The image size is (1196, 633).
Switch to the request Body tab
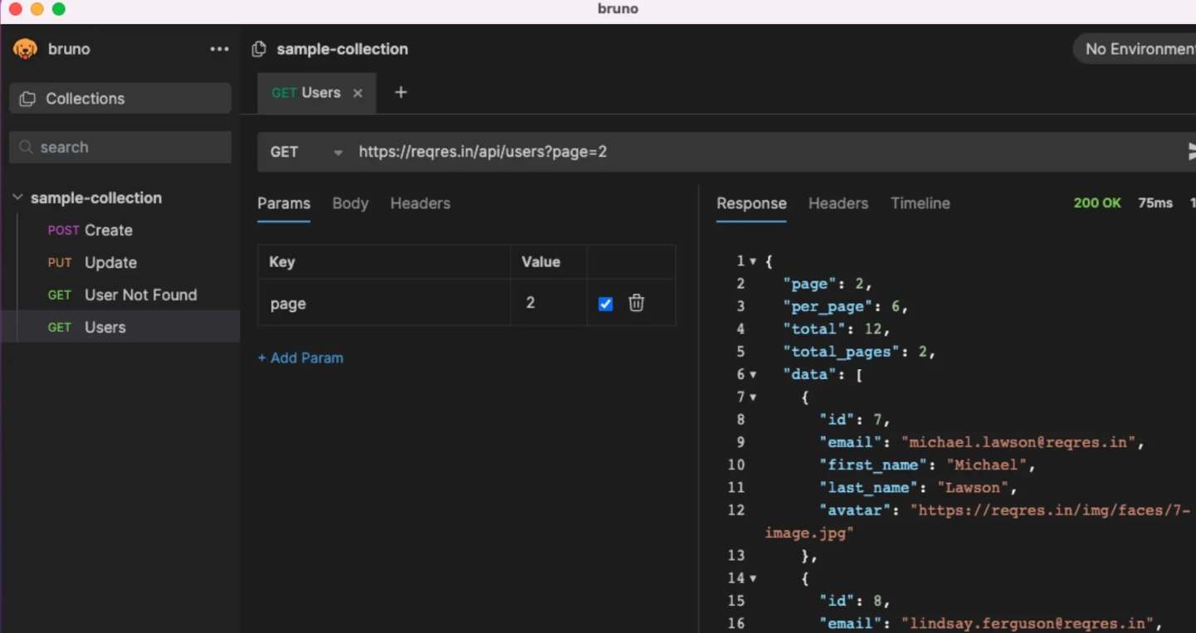coord(350,203)
